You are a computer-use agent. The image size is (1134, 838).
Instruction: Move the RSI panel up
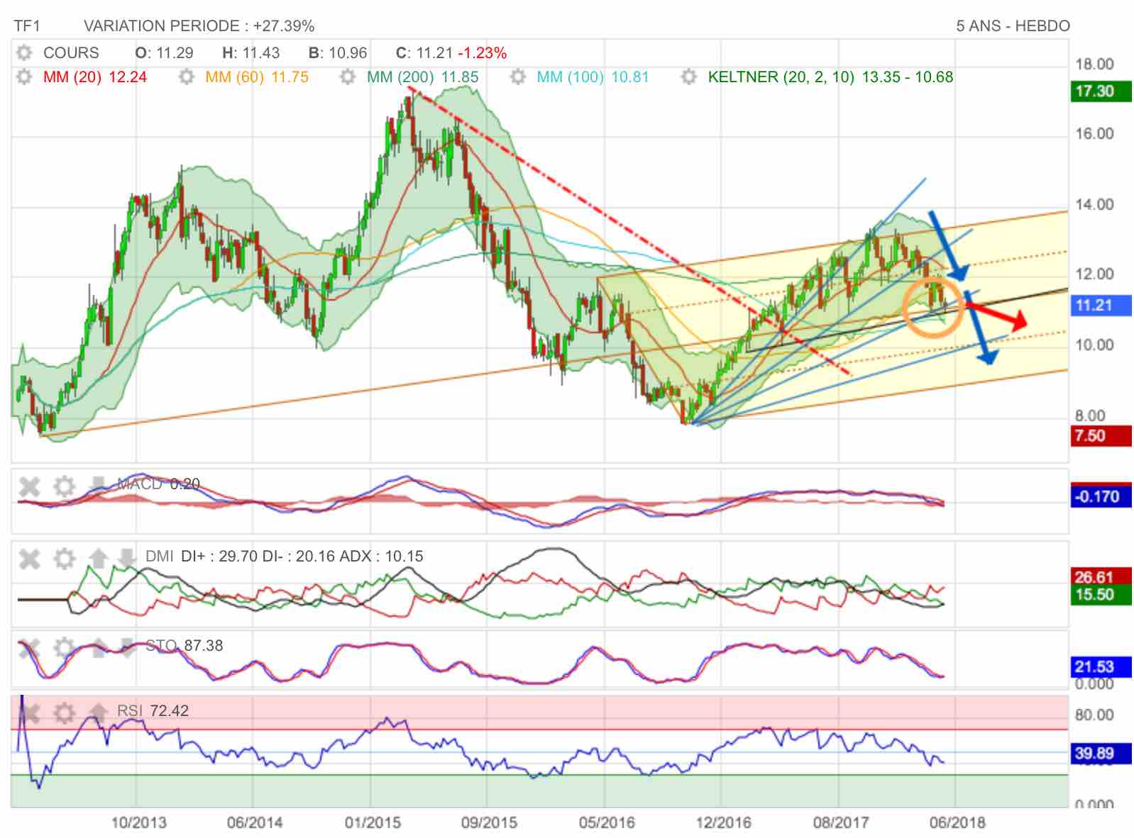click(x=98, y=712)
